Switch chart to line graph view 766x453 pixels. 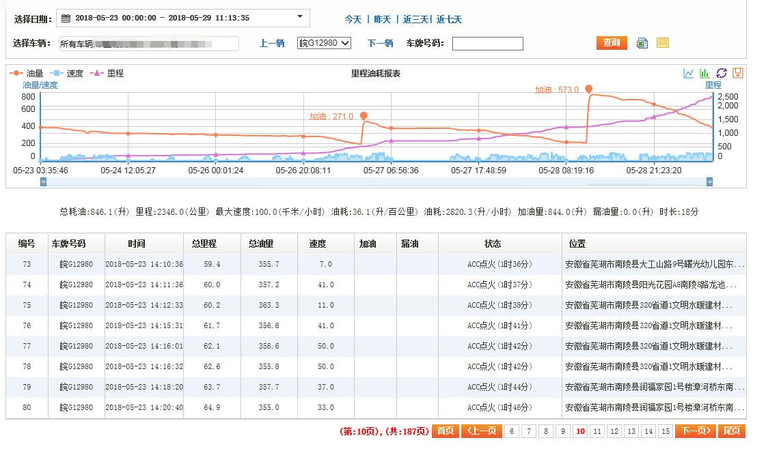pyautogui.click(x=688, y=73)
